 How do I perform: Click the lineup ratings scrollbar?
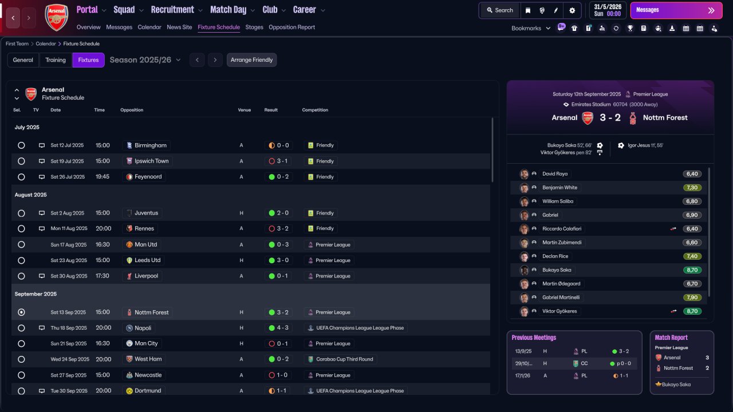pyautogui.click(x=710, y=232)
